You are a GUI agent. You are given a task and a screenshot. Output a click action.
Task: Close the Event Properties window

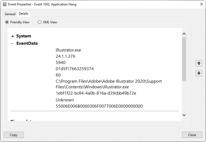[x=202, y=4]
